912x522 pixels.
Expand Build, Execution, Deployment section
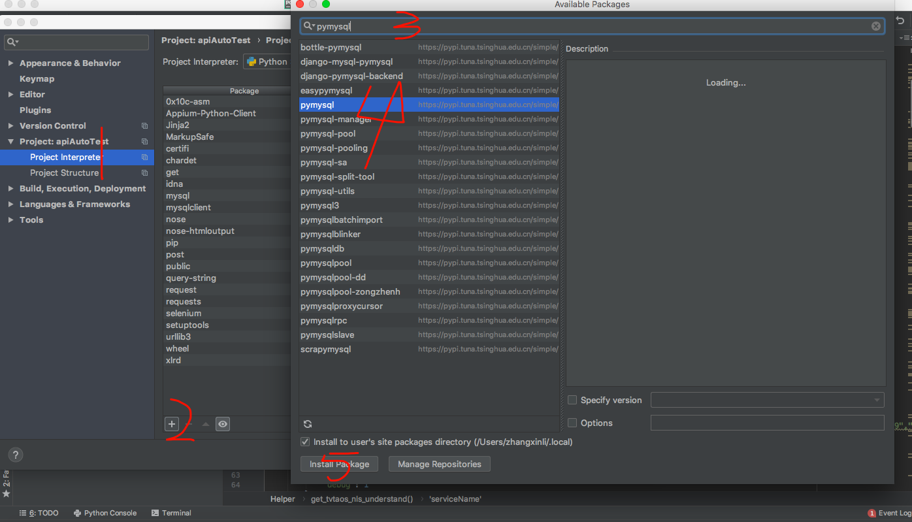click(10, 189)
